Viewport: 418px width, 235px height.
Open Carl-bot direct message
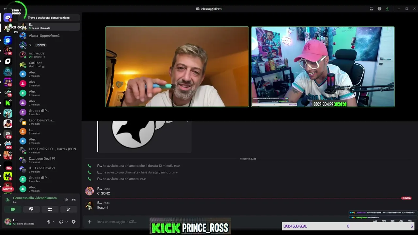tap(49, 64)
